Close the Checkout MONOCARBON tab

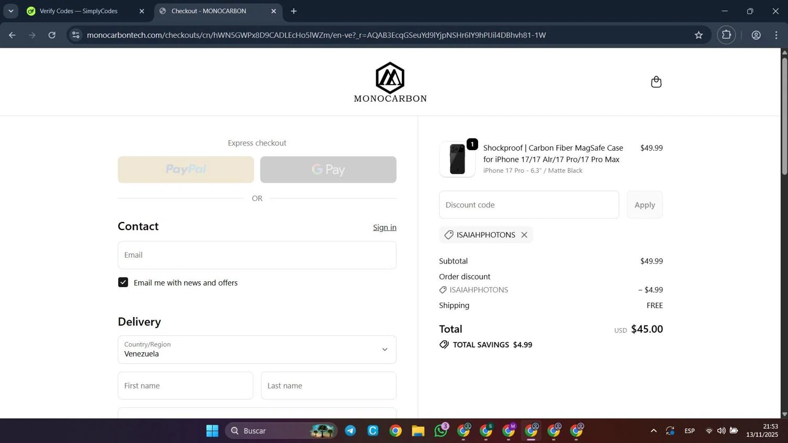point(273,11)
